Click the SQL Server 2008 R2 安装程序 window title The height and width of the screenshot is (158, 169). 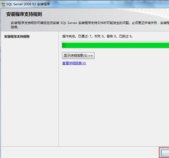[28, 4]
